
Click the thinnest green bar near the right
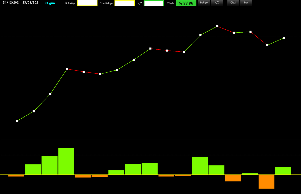(x=250, y=174)
